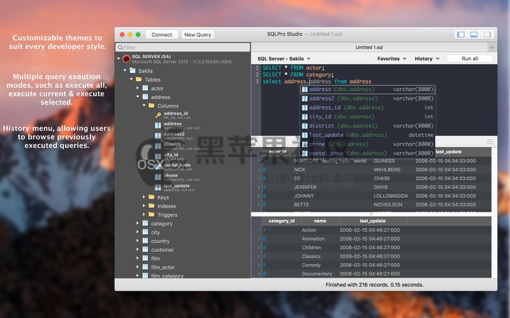Collapse the address table node
Screen dimensions: 510x318
click(138, 97)
